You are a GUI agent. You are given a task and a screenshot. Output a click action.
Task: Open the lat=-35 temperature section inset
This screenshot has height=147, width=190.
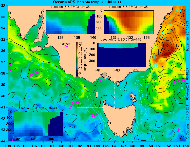(x=129, y=22)
